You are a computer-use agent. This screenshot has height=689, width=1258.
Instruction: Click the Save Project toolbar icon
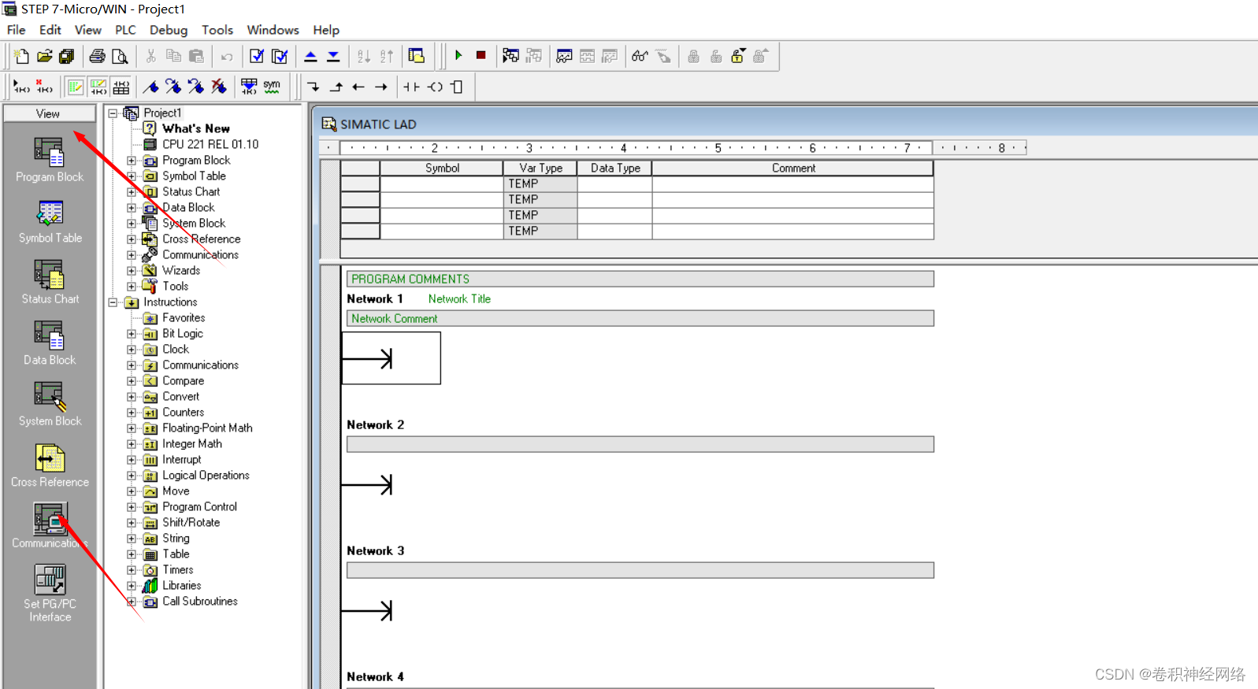[67, 56]
